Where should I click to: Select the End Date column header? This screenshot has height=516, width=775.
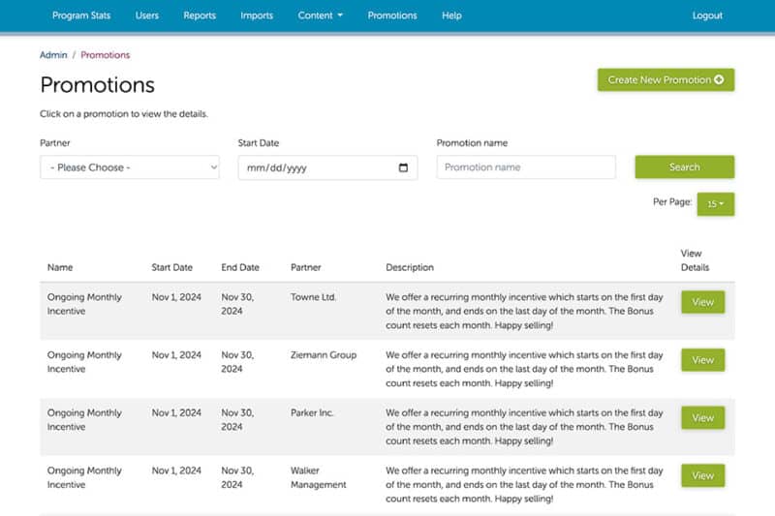point(239,267)
